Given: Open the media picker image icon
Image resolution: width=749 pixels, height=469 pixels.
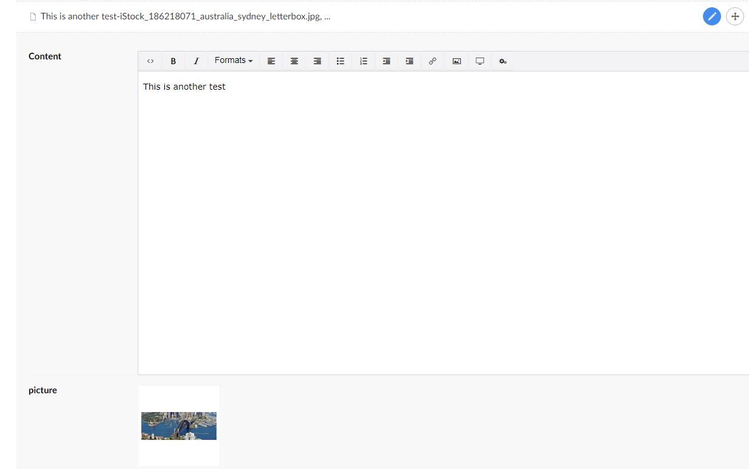Looking at the screenshot, I should pos(457,61).
